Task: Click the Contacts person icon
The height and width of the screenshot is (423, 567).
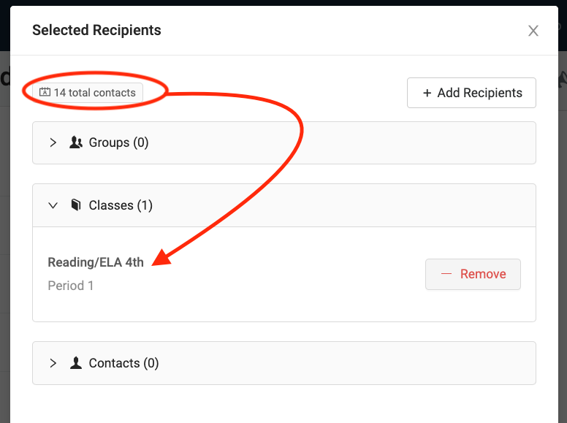Action: pyautogui.click(x=76, y=363)
